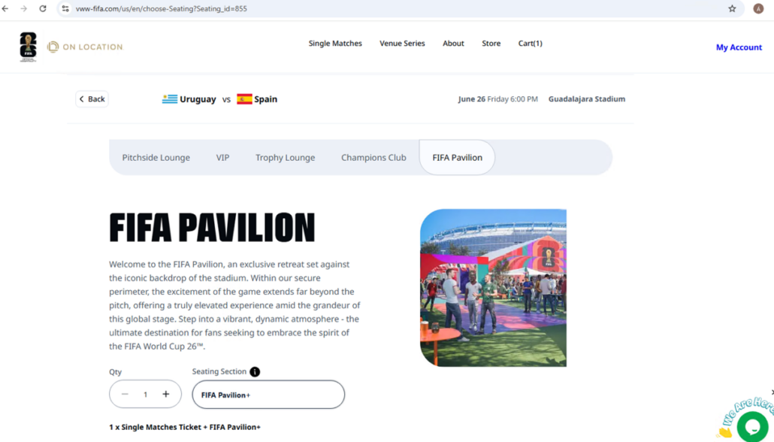Click the site information icon in address bar
The width and height of the screenshot is (774, 442).
pyautogui.click(x=65, y=8)
